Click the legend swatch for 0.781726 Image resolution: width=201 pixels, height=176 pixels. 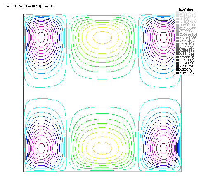(x=177, y=66)
